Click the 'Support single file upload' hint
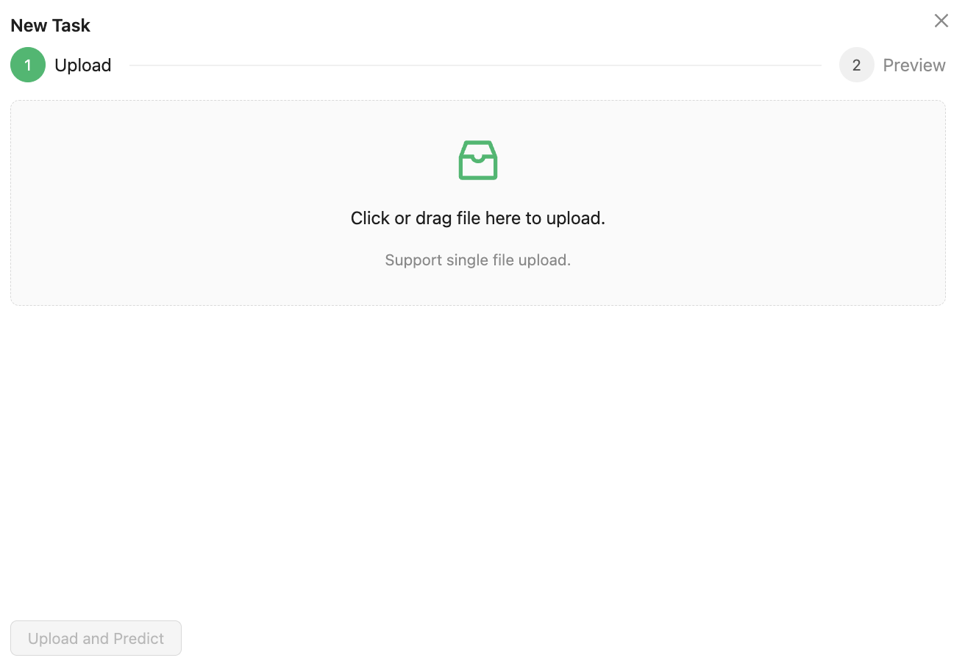The image size is (965, 666). click(478, 260)
